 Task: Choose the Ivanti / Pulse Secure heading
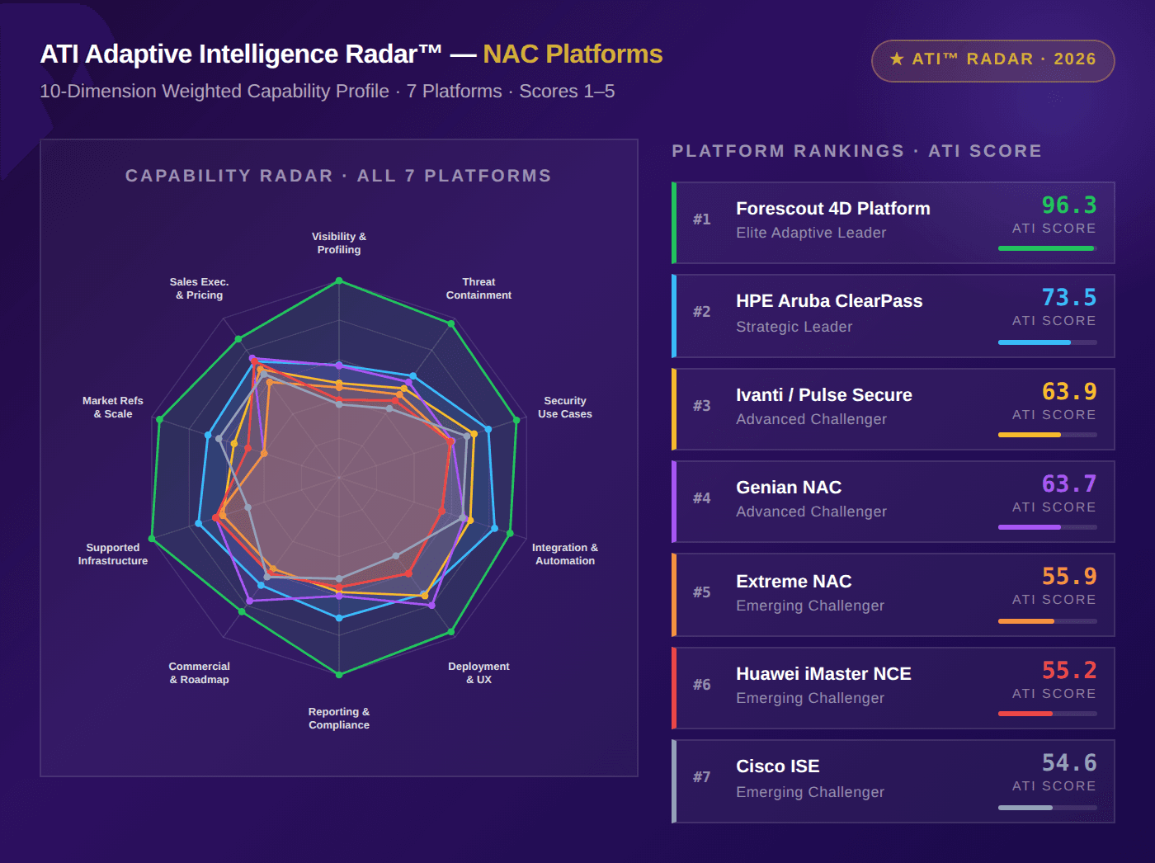[x=824, y=395]
